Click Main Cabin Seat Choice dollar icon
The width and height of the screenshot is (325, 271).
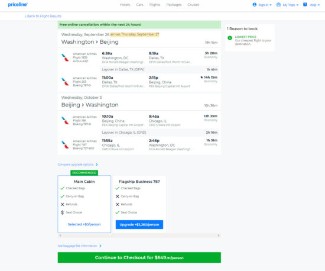pyautogui.click(x=63, y=212)
